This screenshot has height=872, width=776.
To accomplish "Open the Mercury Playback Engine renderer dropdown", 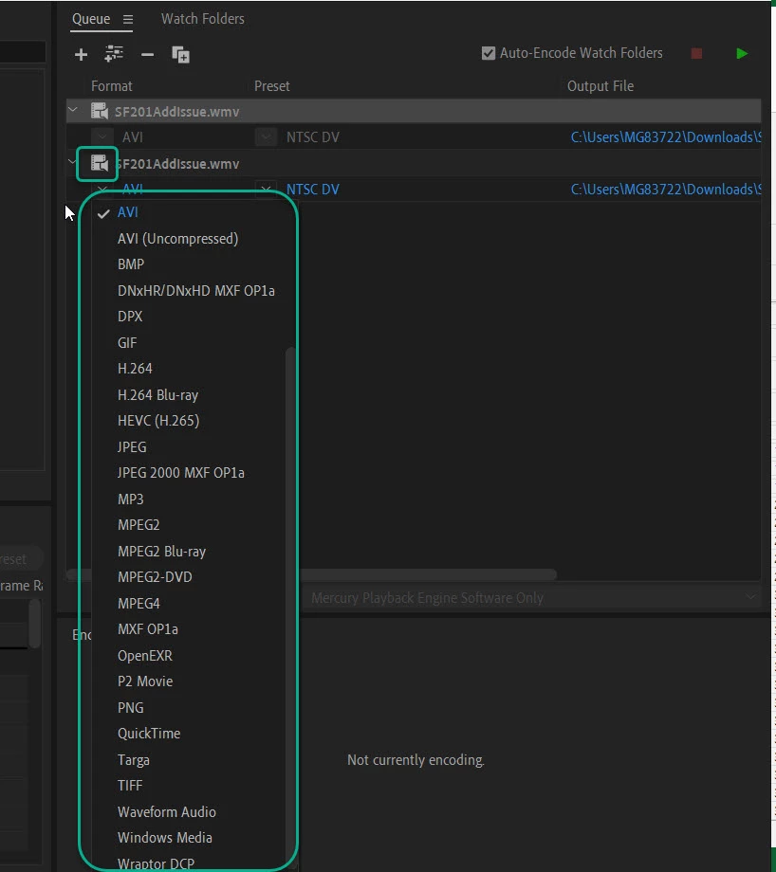I will pos(530,598).
